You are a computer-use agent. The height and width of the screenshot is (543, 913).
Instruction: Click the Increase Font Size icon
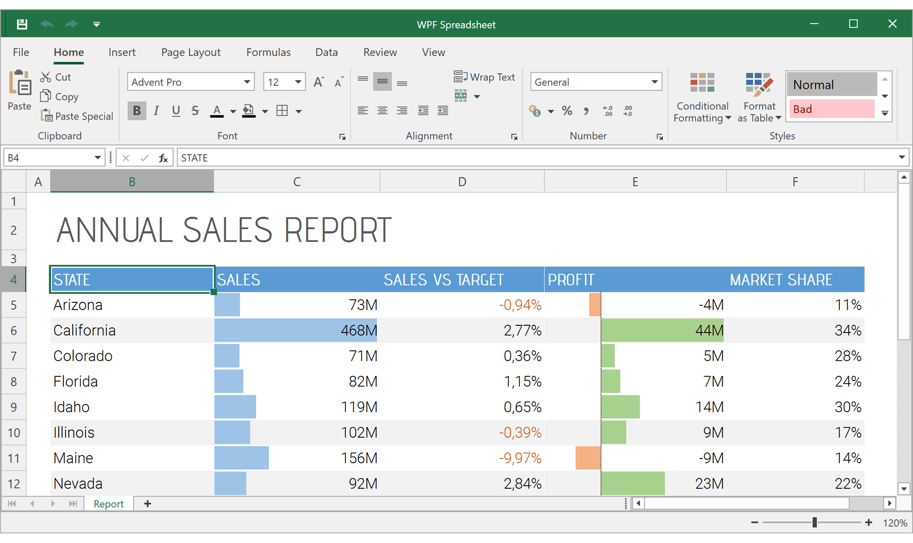(x=318, y=82)
